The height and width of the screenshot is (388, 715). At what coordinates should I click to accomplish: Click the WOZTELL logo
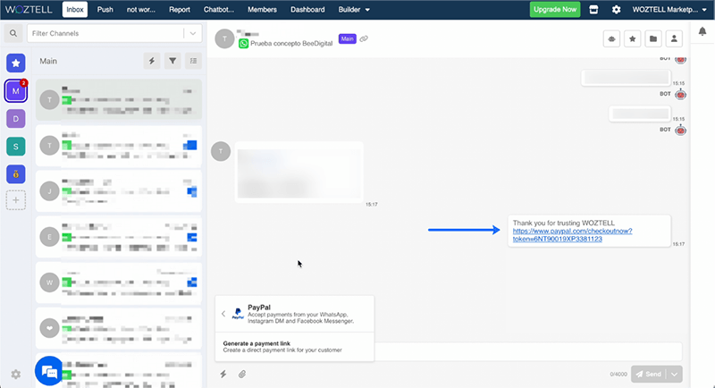29,10
